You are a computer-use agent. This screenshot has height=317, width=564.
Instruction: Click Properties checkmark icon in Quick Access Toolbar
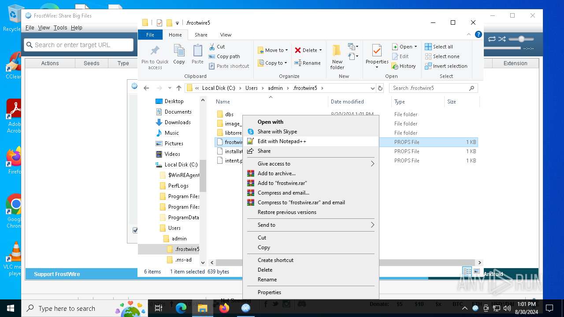(160, 23)
